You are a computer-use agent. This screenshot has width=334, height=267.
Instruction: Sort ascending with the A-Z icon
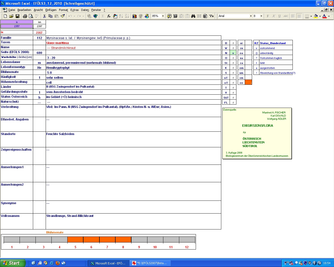(x=121, y=16)
